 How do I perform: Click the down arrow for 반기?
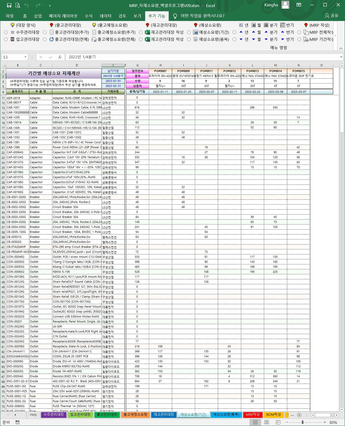tap(282, 39)
